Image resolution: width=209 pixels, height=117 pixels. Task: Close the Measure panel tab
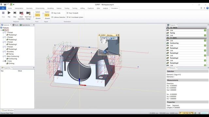[x=177, y=68]
